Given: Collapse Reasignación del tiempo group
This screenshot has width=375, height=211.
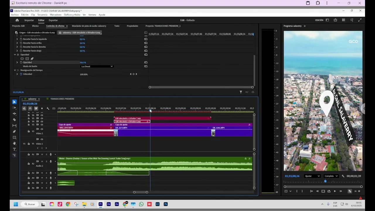Looking at the screenshot, I should (15, 70).
